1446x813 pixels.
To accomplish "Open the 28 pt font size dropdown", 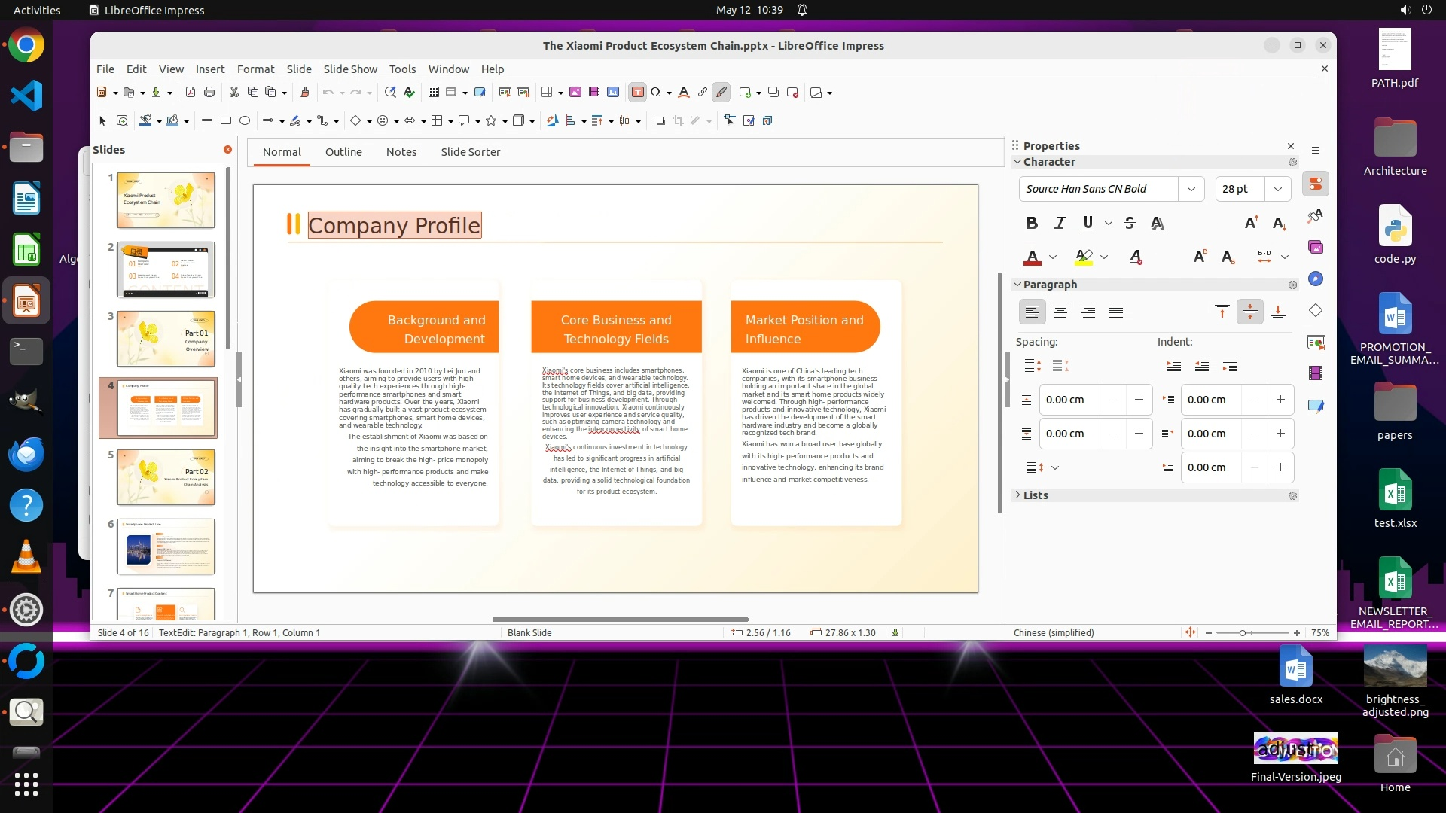I will [x=1278, y=189].
